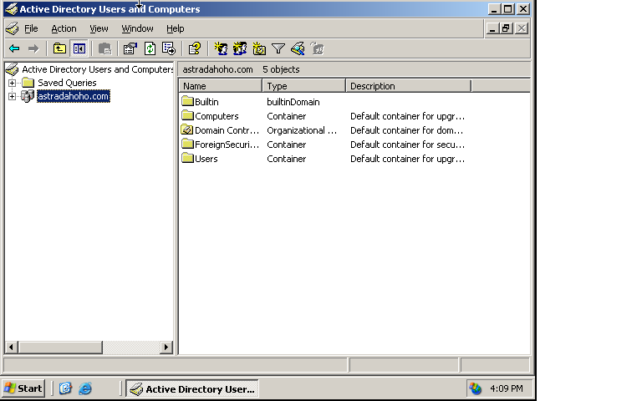
Task: Select the ForeignSecurityPrincipals container
Action: pyautogui.click(x=227, y=145)
